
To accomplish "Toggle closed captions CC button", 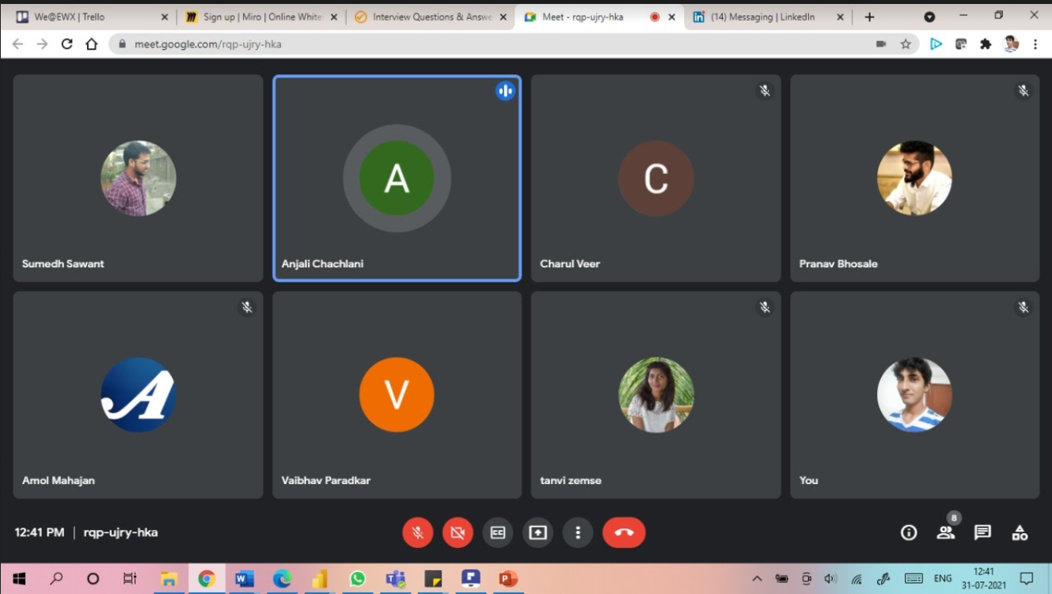I will pyautogui.click(x=498, y=532).
